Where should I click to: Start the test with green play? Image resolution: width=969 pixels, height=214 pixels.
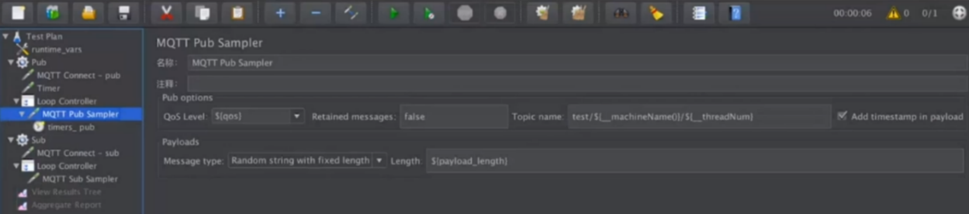pos(393,13)
